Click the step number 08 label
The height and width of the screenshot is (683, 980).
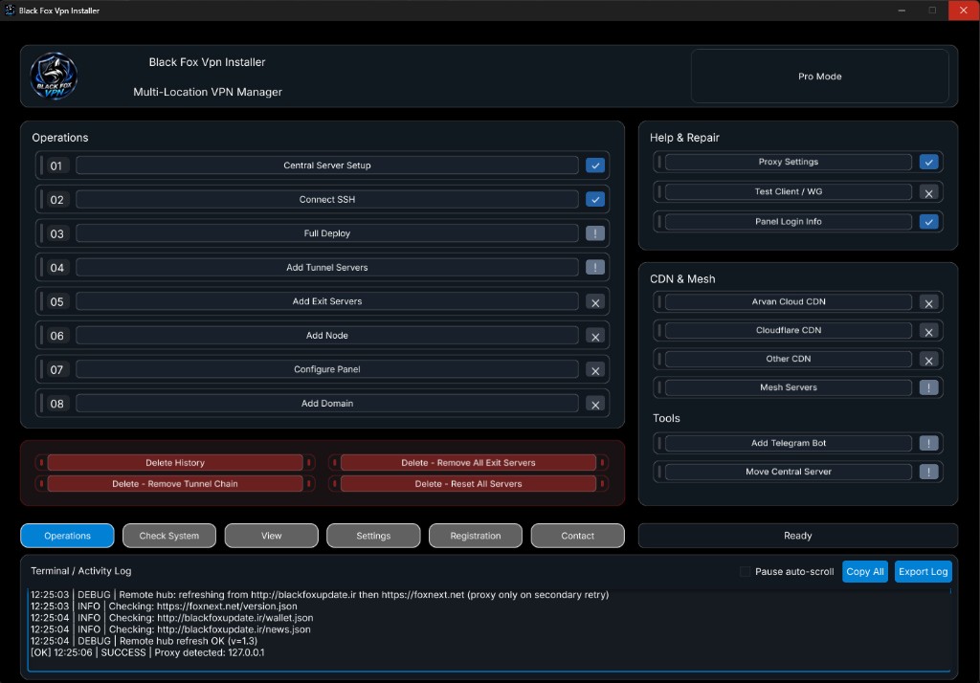coord(56,404)
